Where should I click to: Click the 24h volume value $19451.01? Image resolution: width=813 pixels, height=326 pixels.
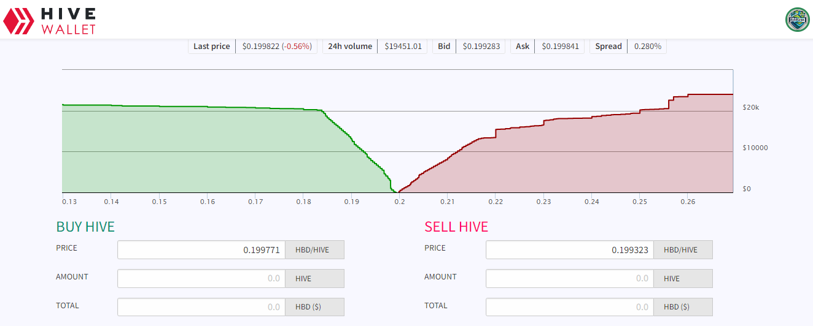click(x=403, y=46)
